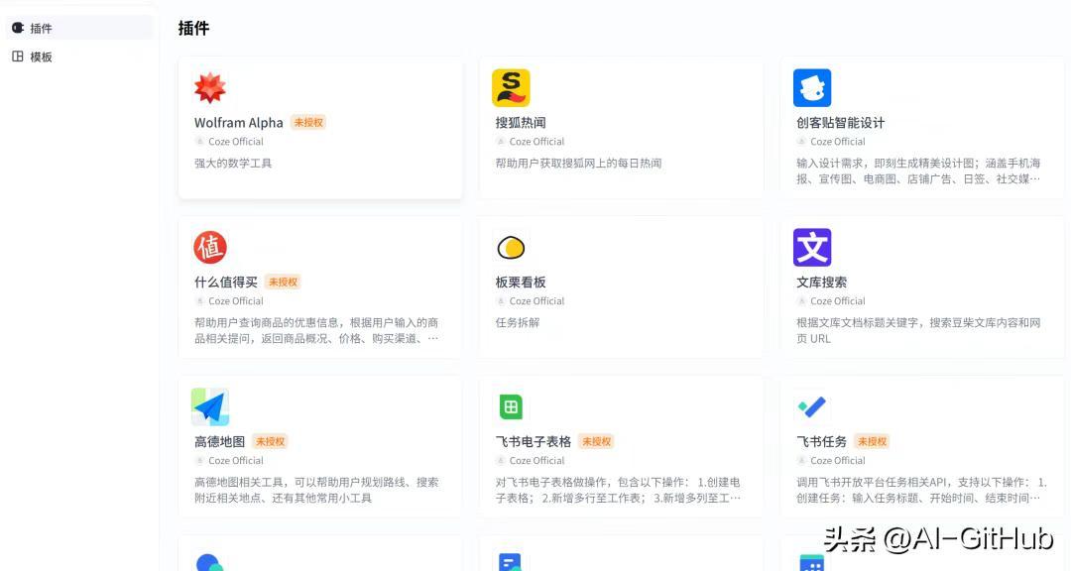Open the 板栗看板 plugin title
The height and width of the screenshot is (571, 1071).
(x=521, y=283)
